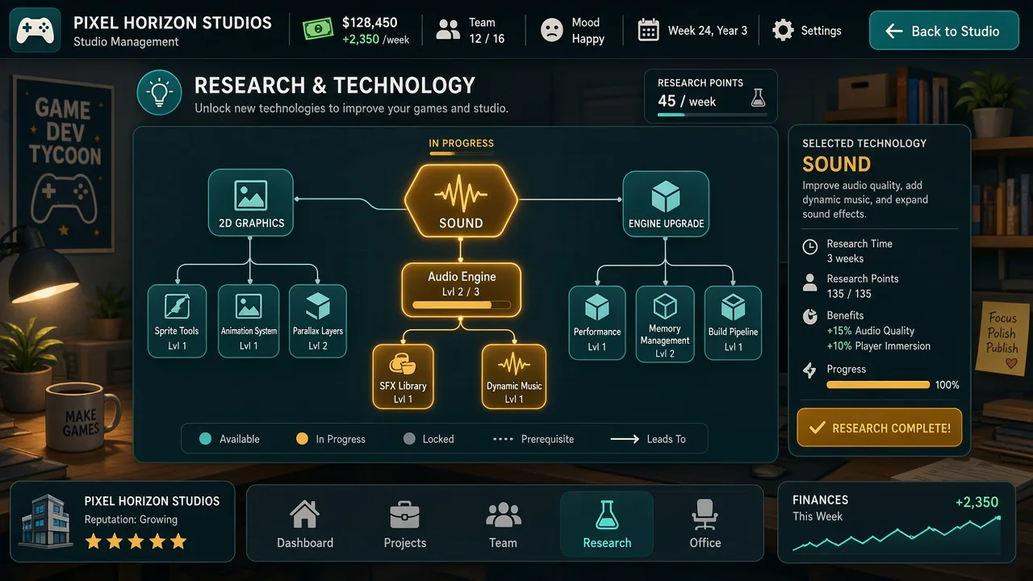Click the Benefits pie icon
The image size is (1033, 581).
[x=810, y=316]
